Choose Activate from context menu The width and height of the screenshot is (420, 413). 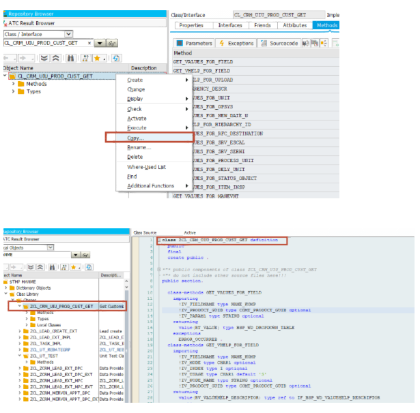[154, 119]
